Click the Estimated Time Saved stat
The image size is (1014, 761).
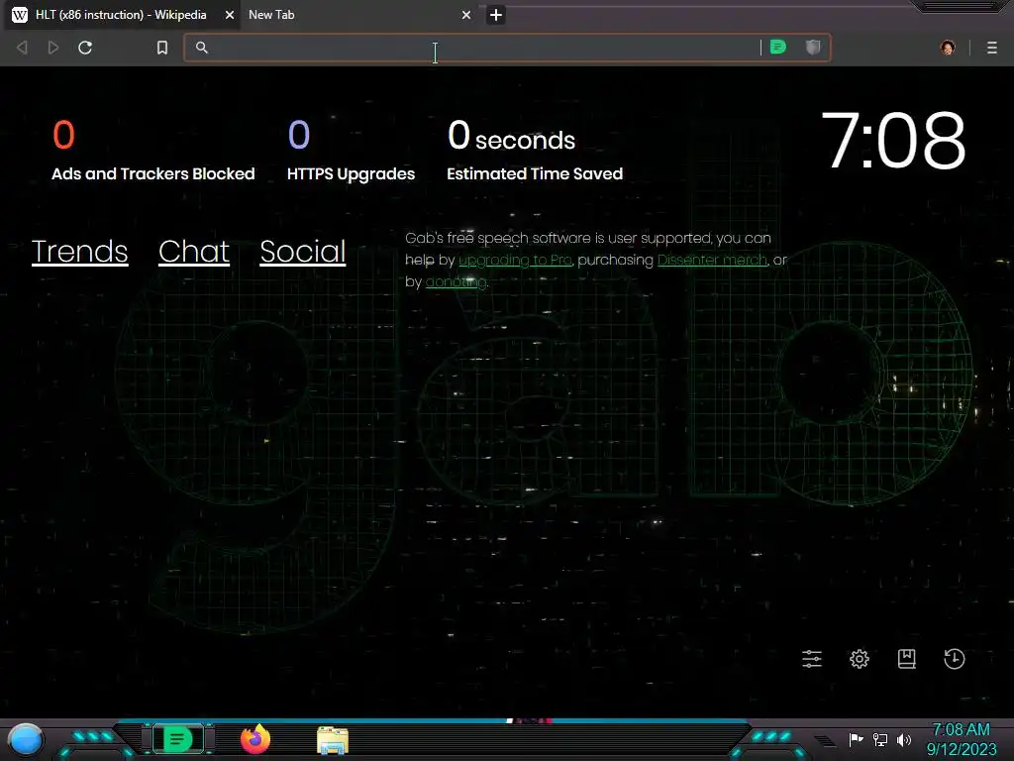tap(535, 151)
